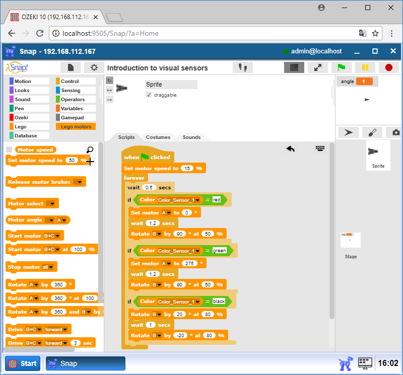The height and width of the screenshot is (375, 403).
Task: Open Chrome's three-dot menu
Action: [391, 33]
